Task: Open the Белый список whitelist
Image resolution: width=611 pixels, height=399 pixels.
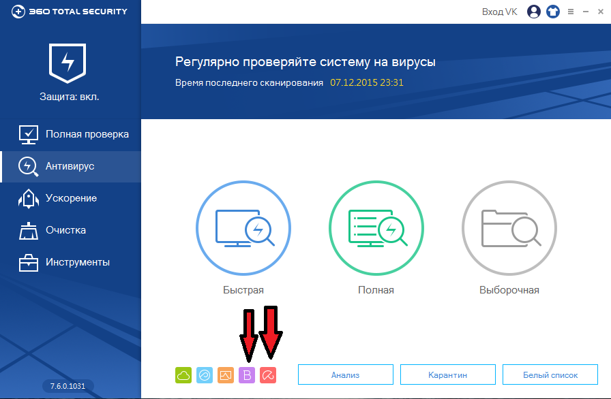Action: [x=550, y=375]
